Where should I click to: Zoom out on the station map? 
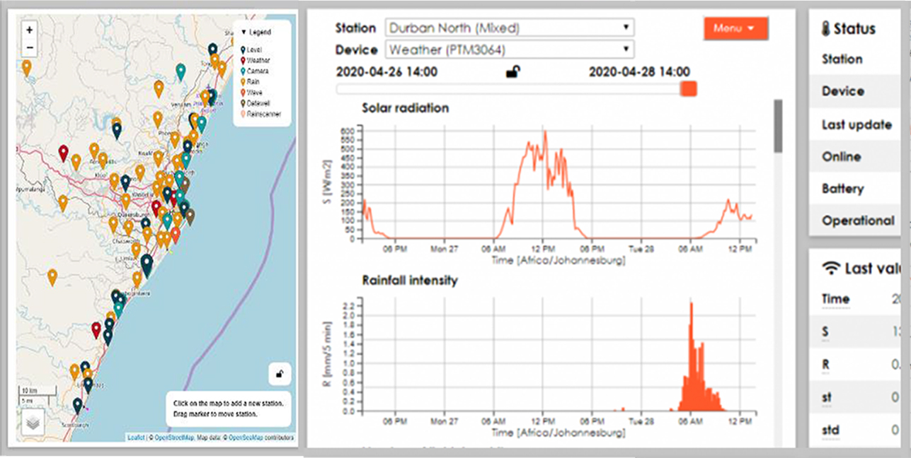pos(29,48)
